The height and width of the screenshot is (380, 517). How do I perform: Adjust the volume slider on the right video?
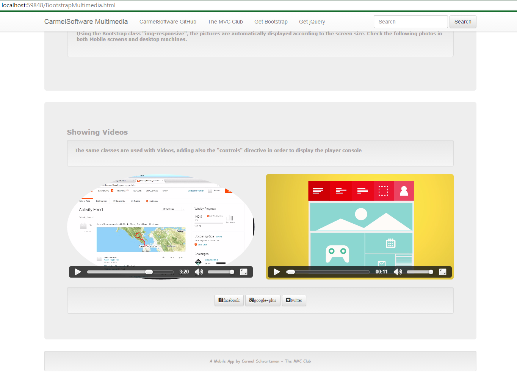[x=420, y=272]
